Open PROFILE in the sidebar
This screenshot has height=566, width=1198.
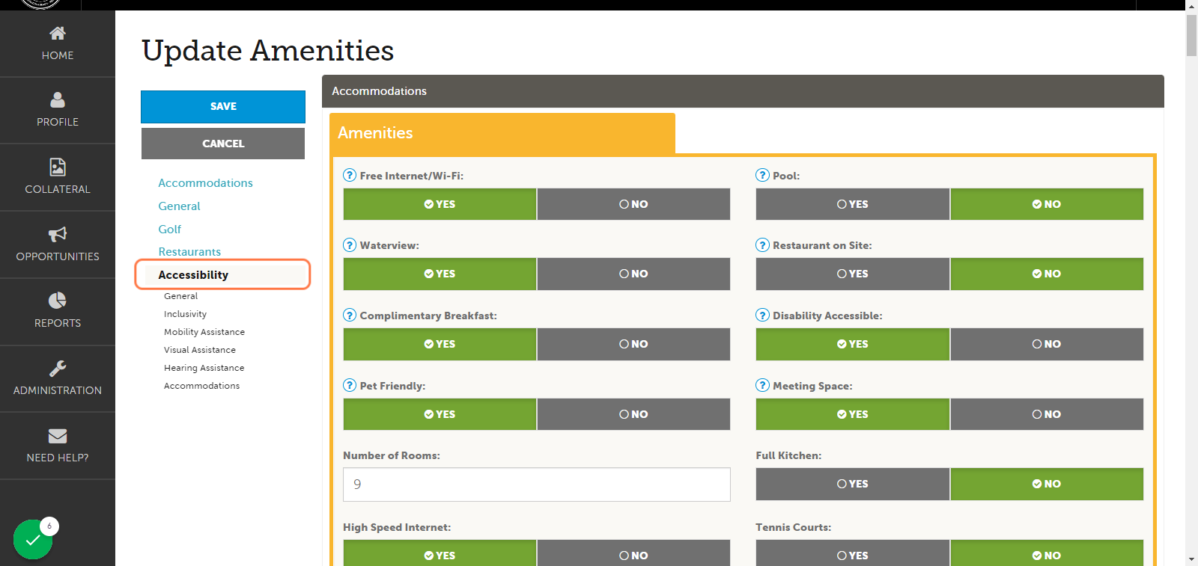(x=58, y=110)
